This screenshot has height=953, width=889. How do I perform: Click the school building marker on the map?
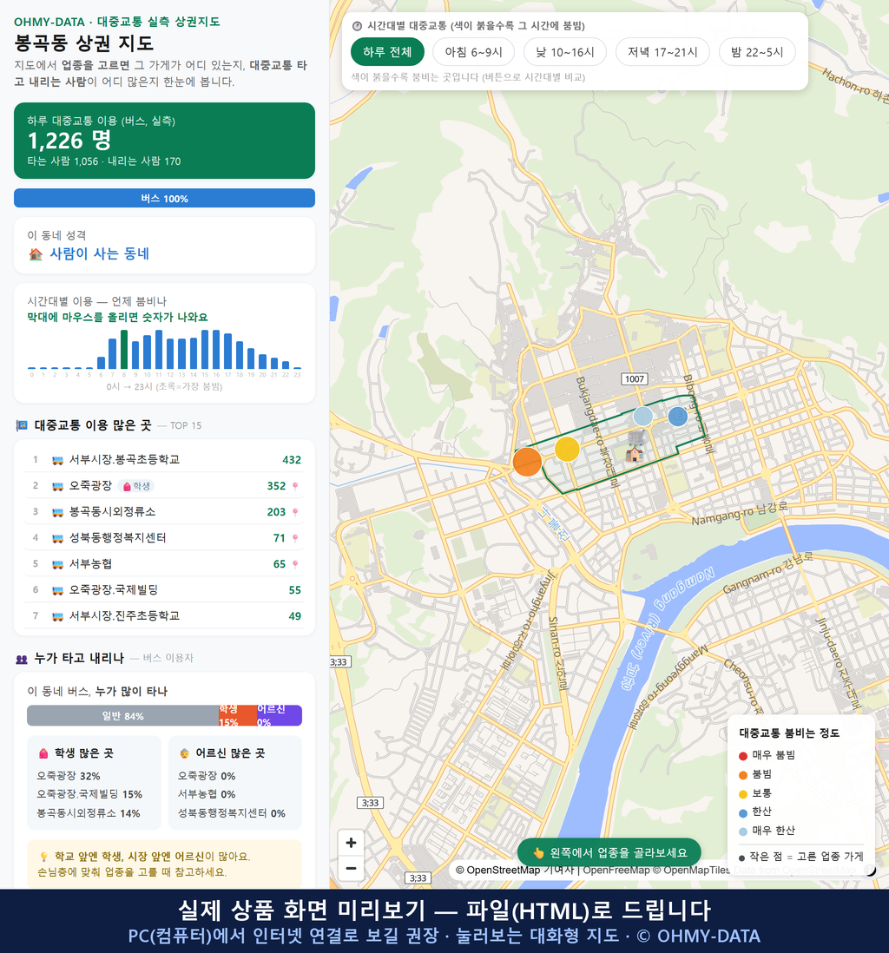pyautogui.click(x=635, y=454)
